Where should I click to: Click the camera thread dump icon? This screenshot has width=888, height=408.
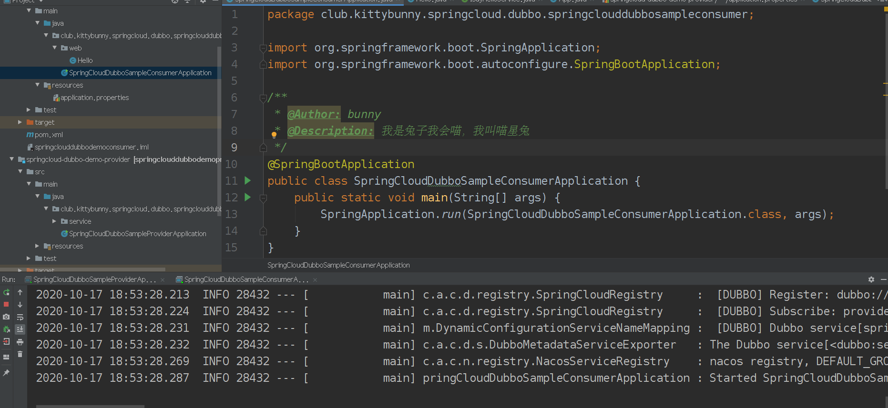click(x=6, y=317)
